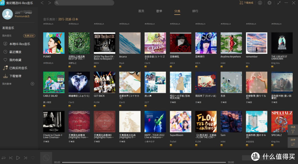
Task: Click the Sony Hi-Res app logo
Action: coord(2,3)
